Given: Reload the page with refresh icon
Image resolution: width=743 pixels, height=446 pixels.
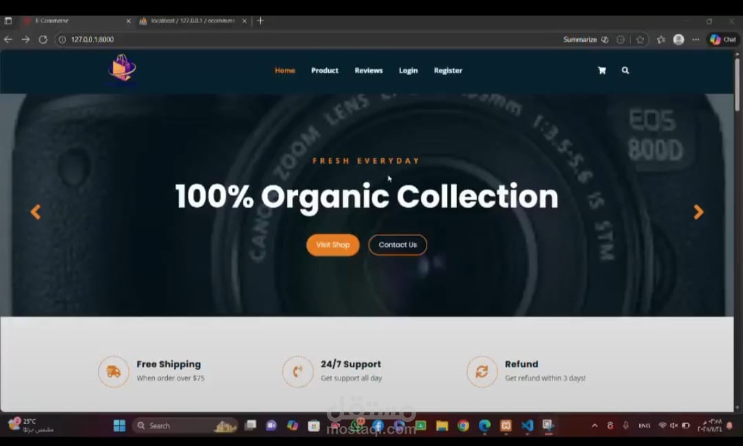Looking at the screenshot, I should 43,39.
